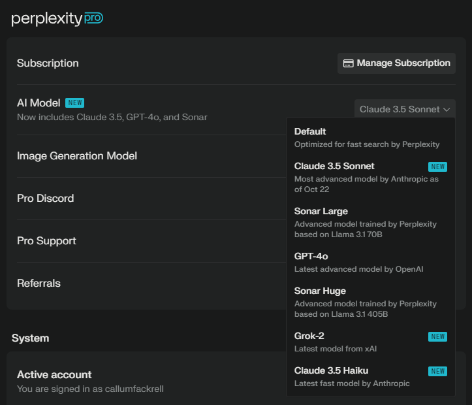Click 'Latest advanced model by OpenAI' description
Viewport: 472px width, 405px height.
coord(359,269)
